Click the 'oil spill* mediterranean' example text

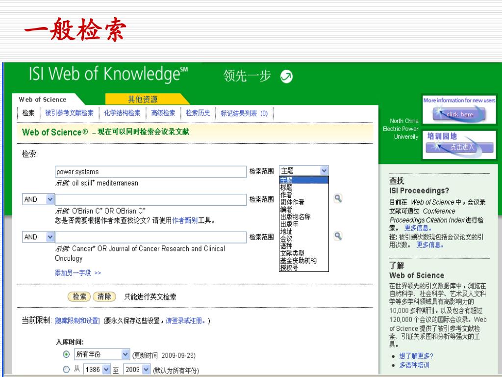pyautogui.click(x=105, y=183)
